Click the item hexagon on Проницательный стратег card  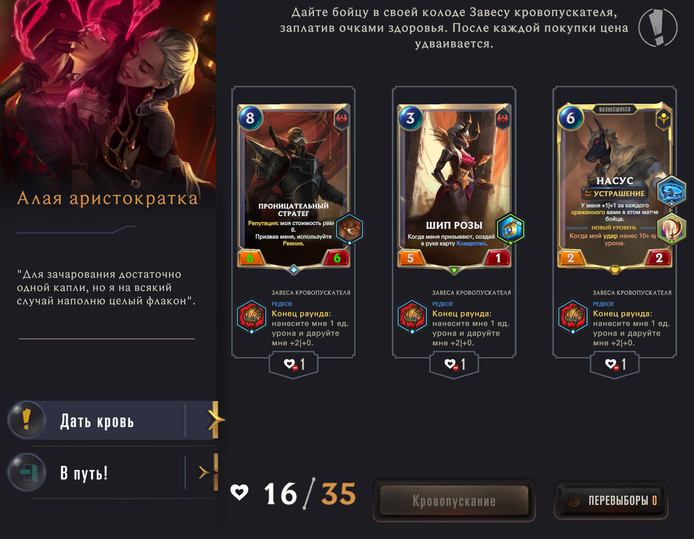coord(350,230)
